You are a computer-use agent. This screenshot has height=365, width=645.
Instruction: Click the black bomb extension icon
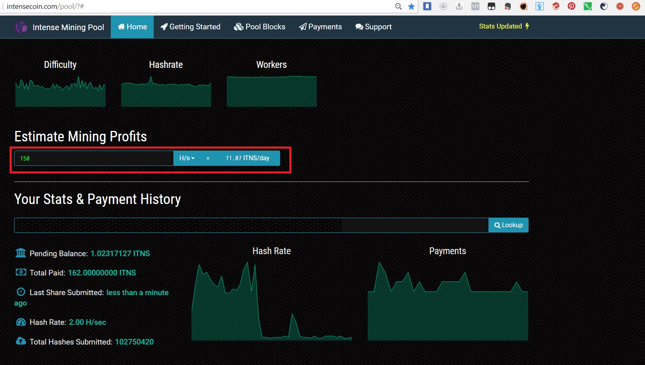coord(524,6)
